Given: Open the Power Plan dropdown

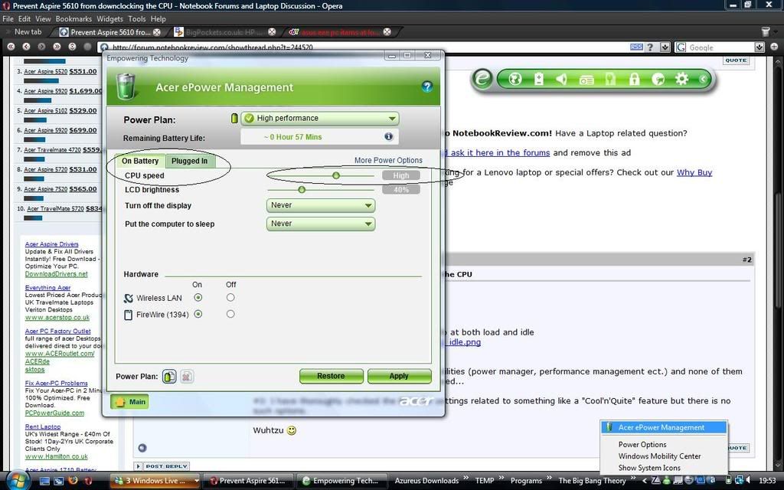Looking at the screenshot, I should [x=320, y=119].
